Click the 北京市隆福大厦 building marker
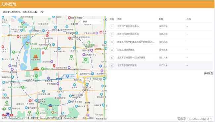The image size is (215, 122). click(x=54, y=45)
